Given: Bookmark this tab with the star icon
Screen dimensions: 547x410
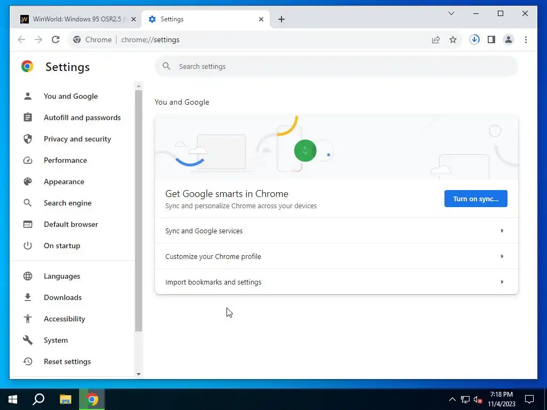Looking at the screenshot, I should point(453,40).
